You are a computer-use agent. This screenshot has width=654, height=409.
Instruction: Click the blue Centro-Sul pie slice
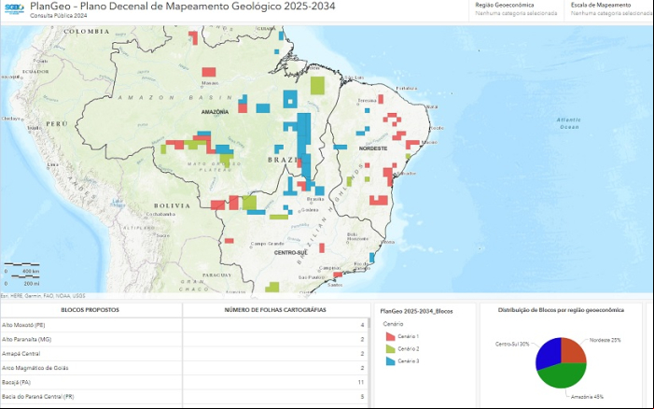(x=548, y=353)
